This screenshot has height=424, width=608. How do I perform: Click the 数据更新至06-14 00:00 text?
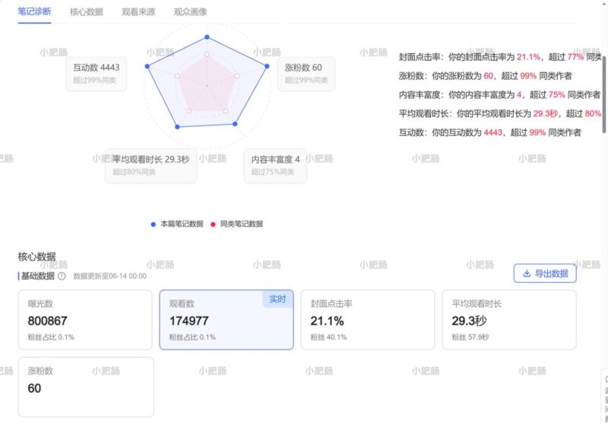[x=109, y=276]
